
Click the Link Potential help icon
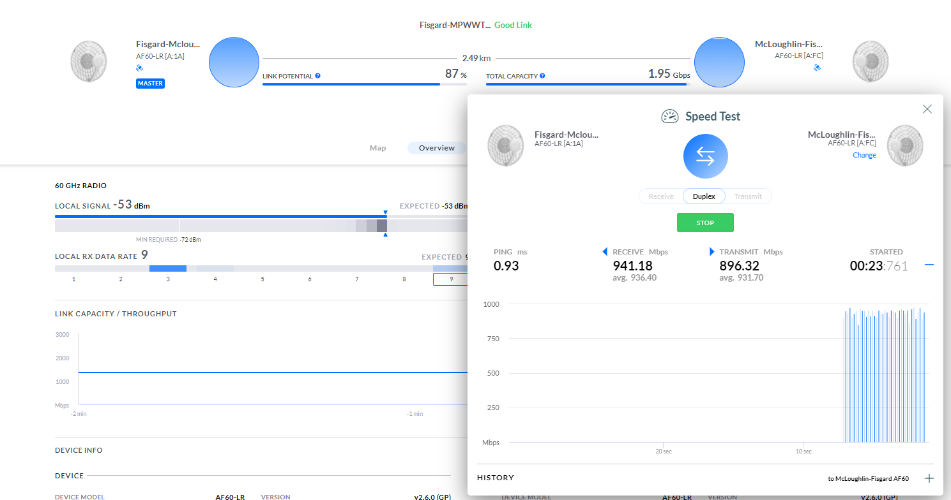pyautogui.click(x=317, y=76)
